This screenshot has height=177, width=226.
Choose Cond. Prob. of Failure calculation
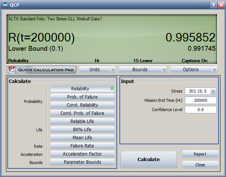pos(82,113)
